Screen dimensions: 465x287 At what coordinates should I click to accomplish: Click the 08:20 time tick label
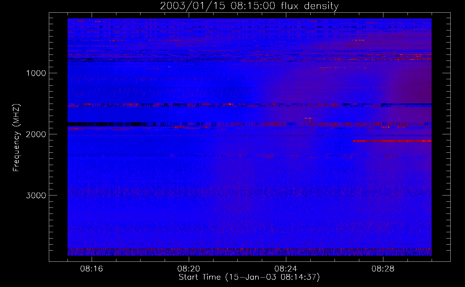[x=189, y=269]
